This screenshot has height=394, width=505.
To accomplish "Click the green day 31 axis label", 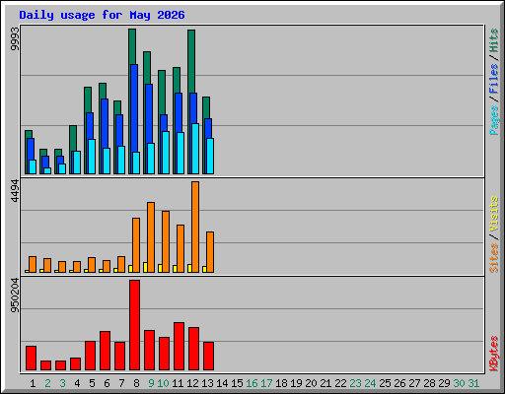I will click(473, 383).
